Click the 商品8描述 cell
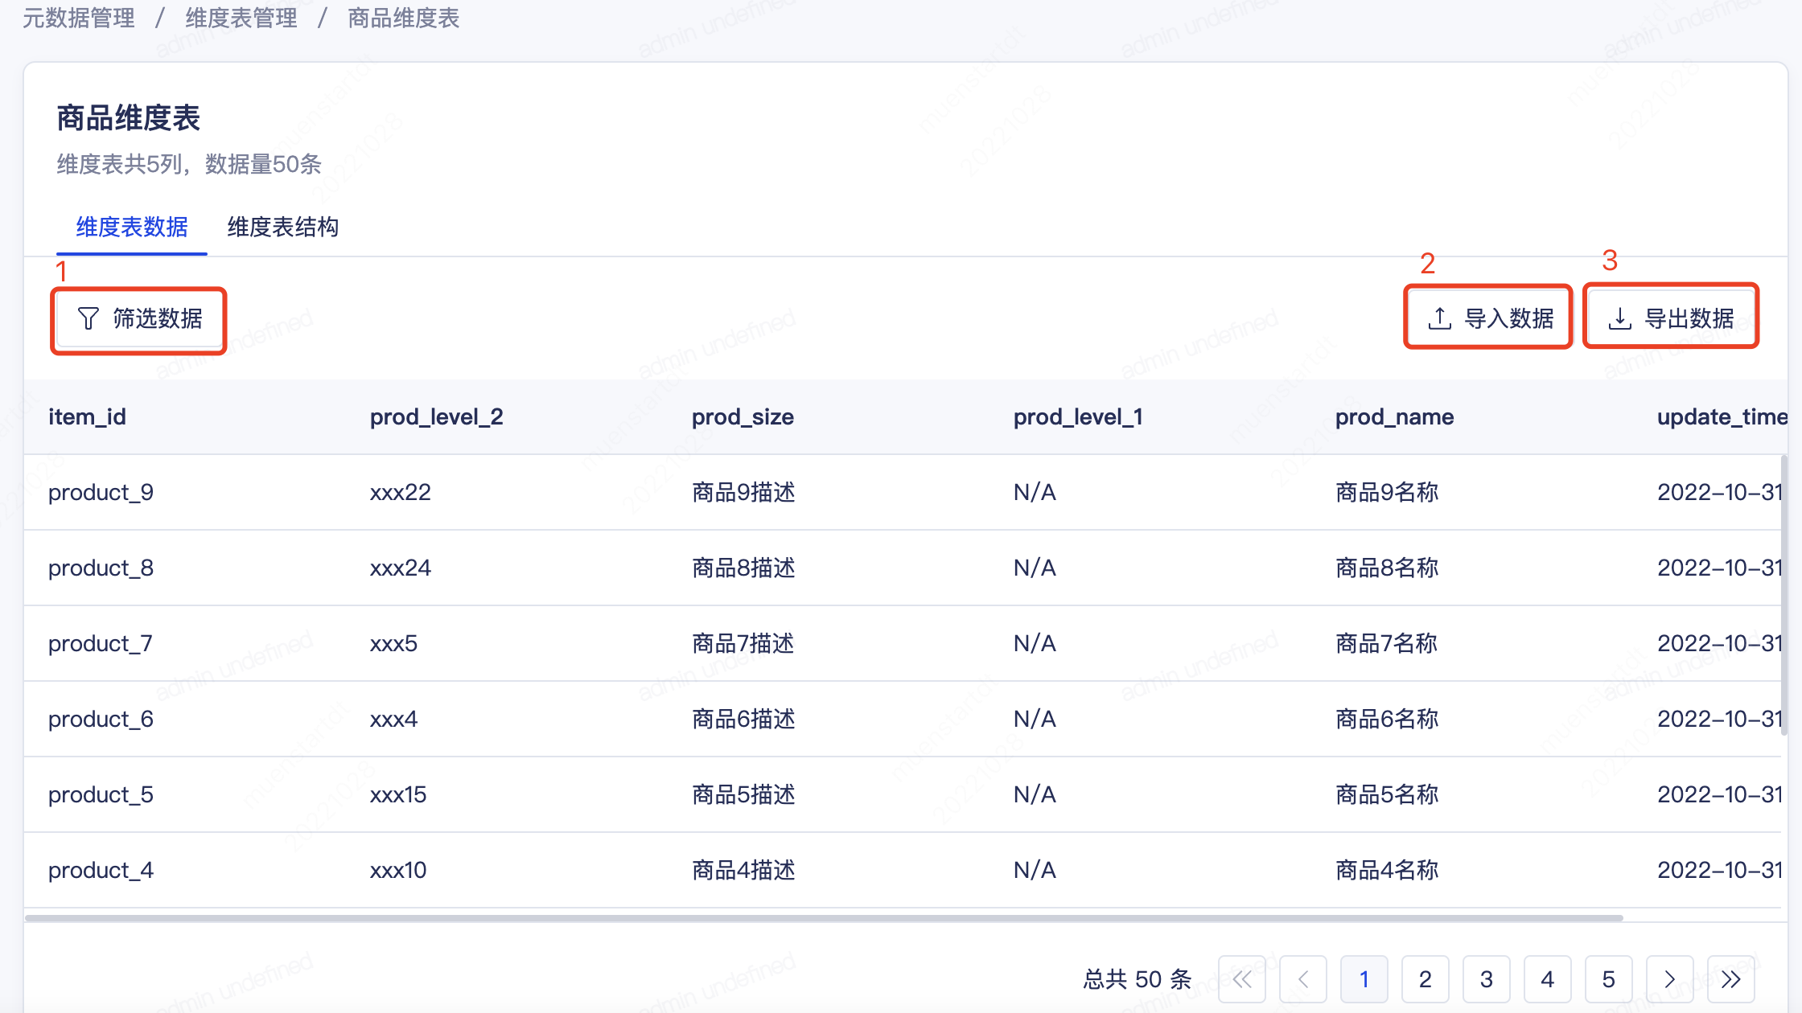1802x1013 pixels. [743, 568]
